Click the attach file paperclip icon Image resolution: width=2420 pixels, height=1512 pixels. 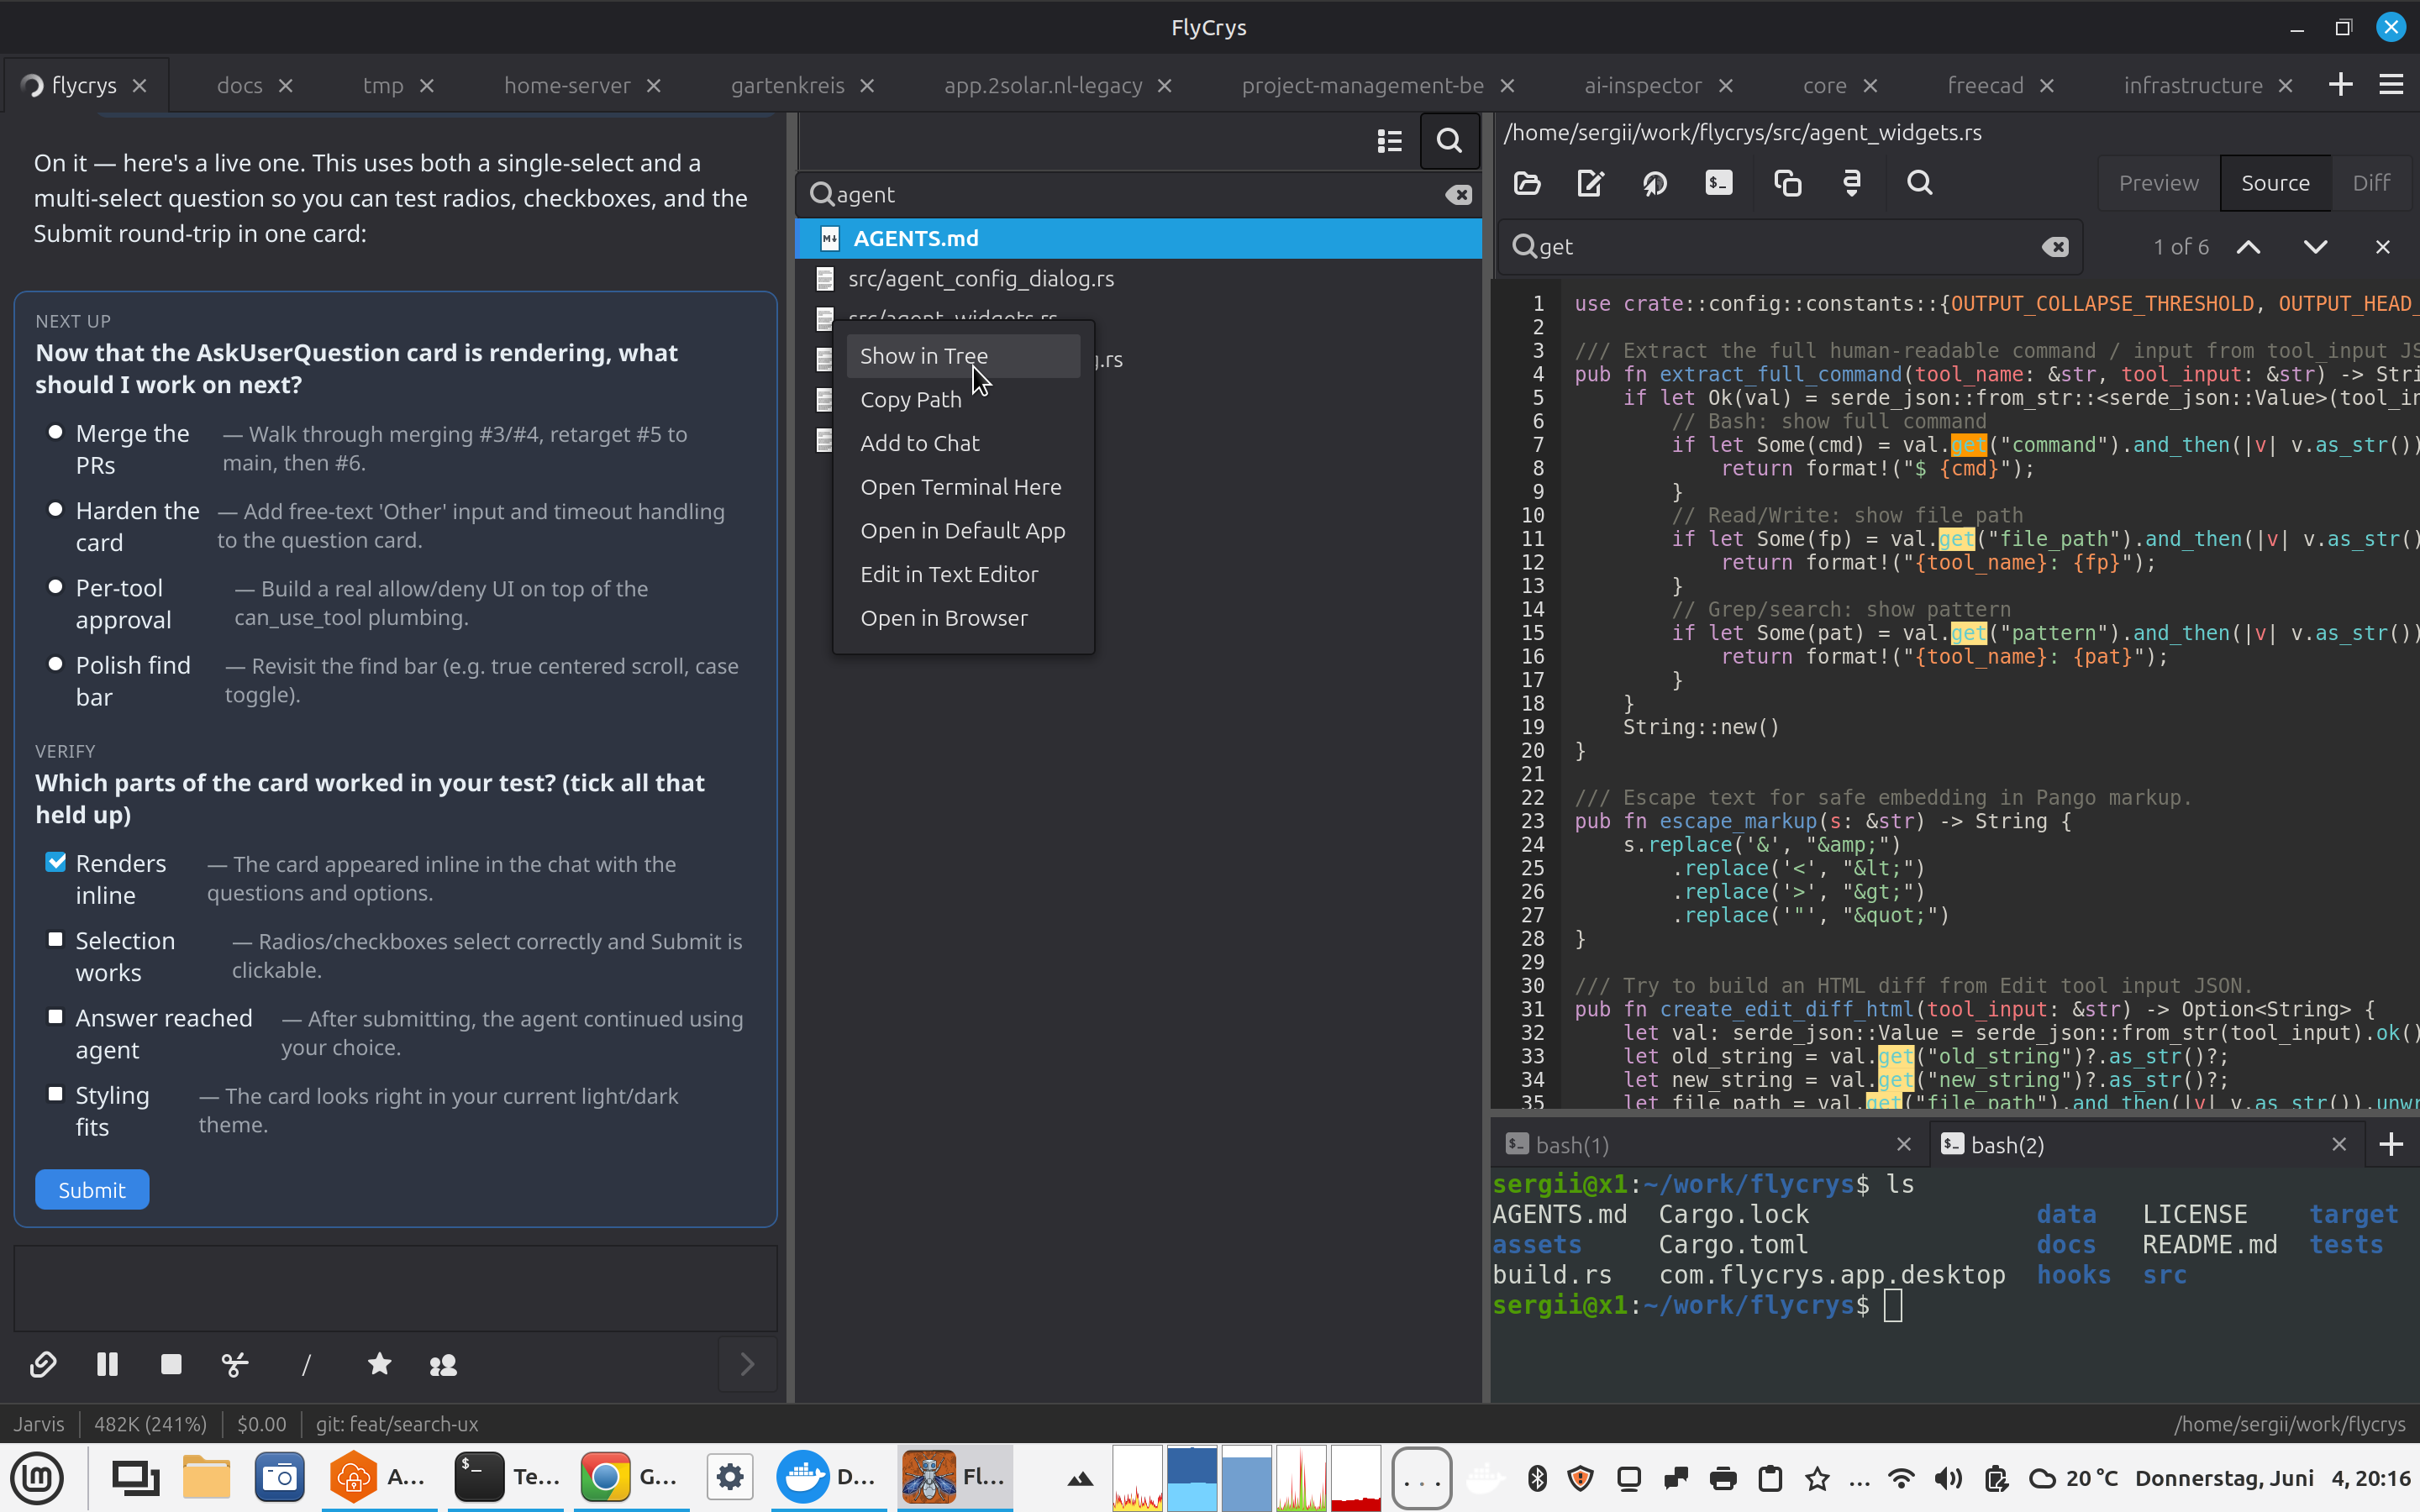[43, 1364]
